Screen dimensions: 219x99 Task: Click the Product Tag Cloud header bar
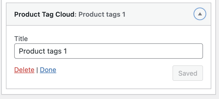[x=108, y=14]
